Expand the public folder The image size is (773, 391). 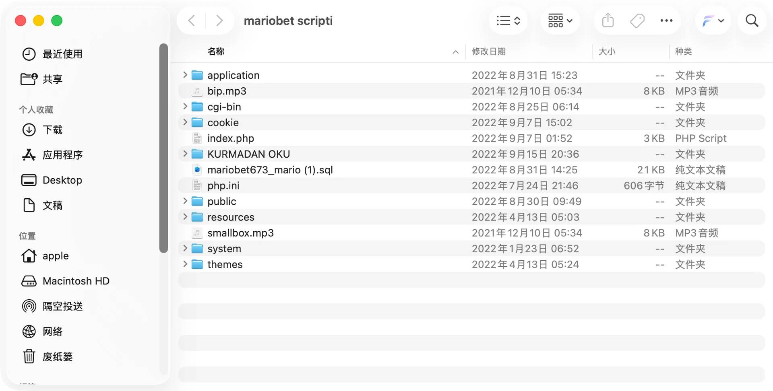pyautogui.click(x=185, y=201)
